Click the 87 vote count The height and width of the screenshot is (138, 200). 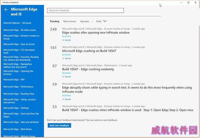tap(55, 66)
